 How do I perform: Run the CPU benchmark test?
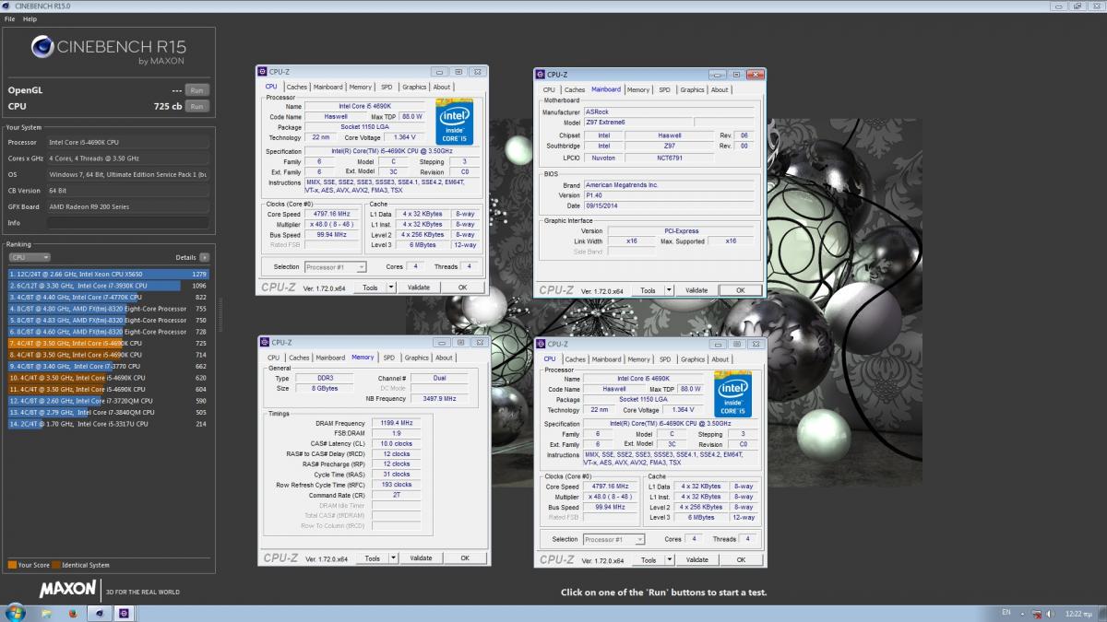click(196, 106)
